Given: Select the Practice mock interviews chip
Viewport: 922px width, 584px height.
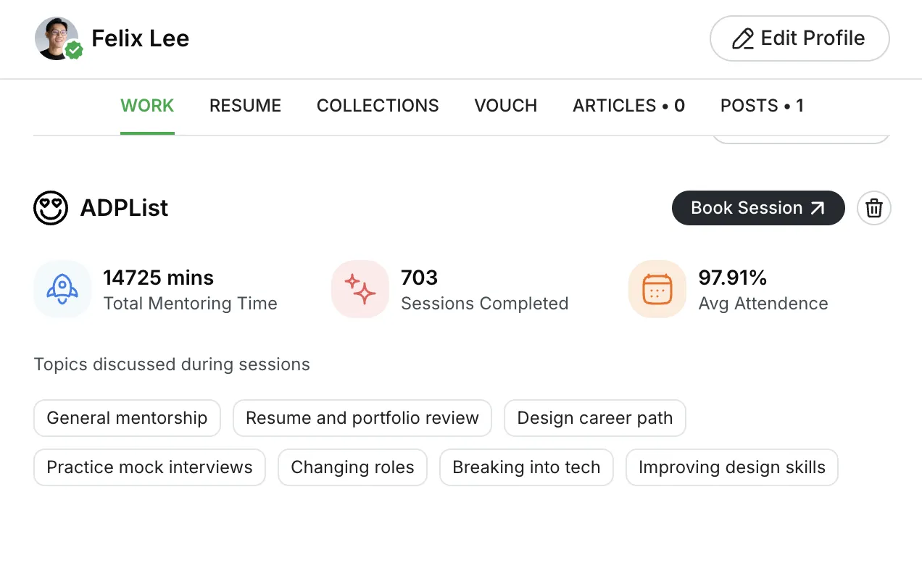Looking at the screenshot, I should [149, 467].
